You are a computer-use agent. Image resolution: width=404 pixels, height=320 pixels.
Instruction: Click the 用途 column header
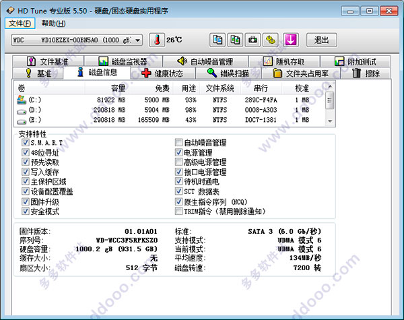pyautogui.click(x=186, y=88)
